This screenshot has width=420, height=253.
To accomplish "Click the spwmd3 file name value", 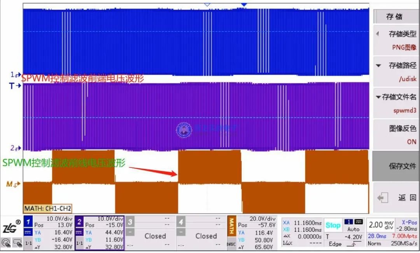I will (405, 110).
